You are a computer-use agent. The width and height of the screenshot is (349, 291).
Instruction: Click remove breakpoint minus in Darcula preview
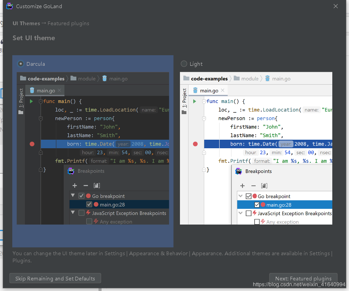86,186
